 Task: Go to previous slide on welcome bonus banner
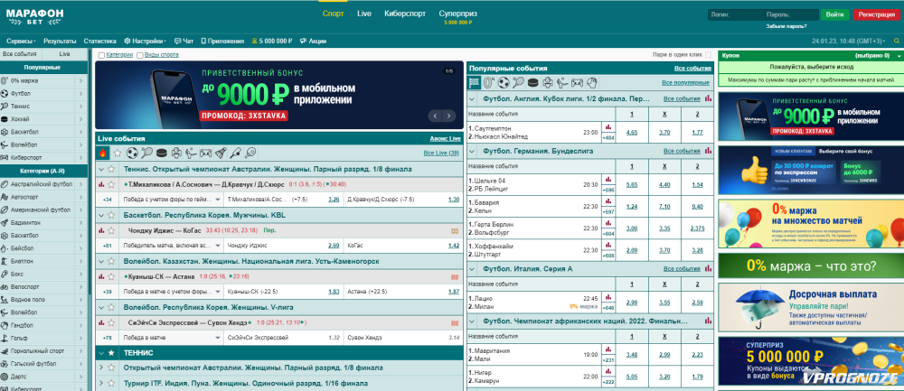pyautogui.click(x=436, y=116)
